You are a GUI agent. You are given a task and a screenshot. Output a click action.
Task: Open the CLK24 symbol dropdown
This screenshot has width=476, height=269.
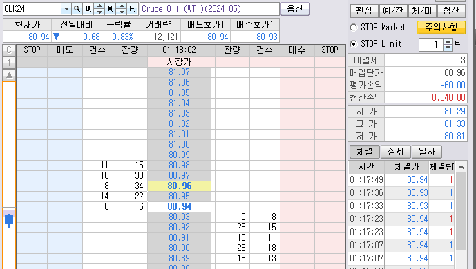click(66, 9)
